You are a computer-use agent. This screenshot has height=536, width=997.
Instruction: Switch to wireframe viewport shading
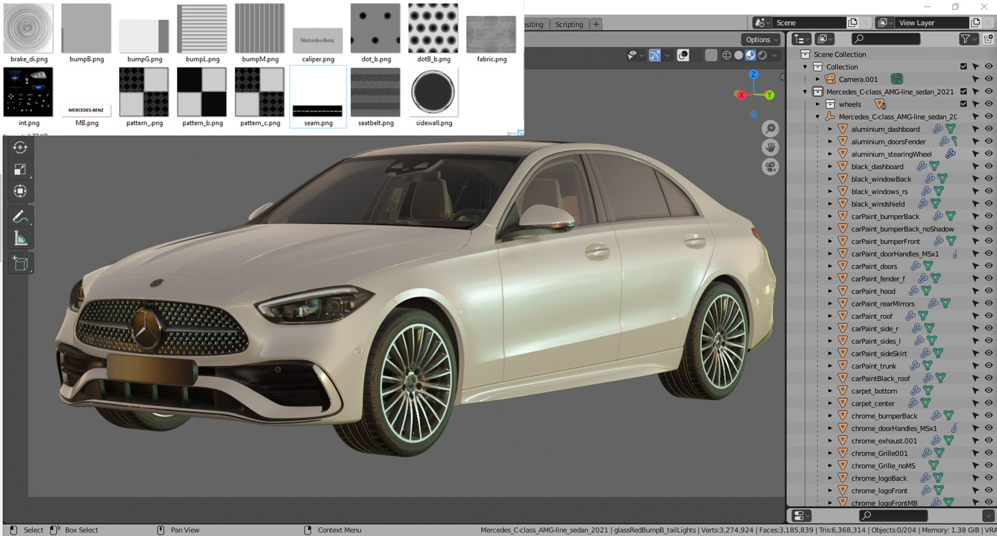coord(726,55)
